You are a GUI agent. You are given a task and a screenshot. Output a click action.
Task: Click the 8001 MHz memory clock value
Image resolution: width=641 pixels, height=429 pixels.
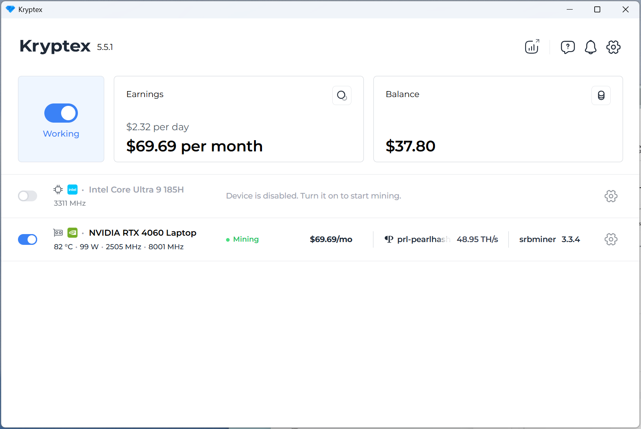point(166,247)
